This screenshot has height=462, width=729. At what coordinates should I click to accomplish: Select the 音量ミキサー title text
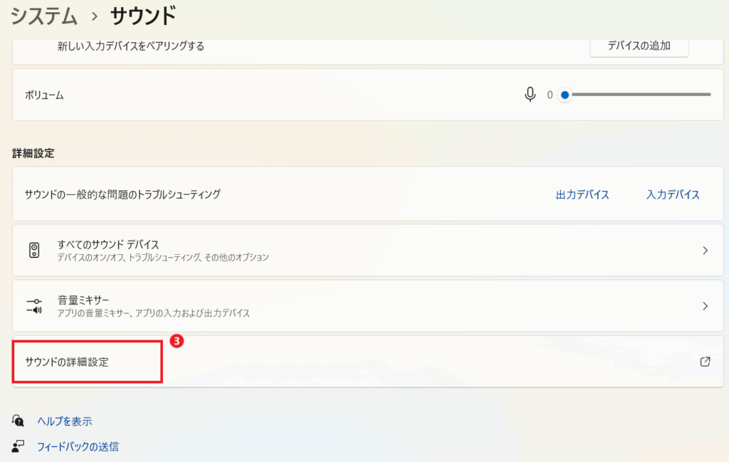pyautogui.click(x=83, y=300)
